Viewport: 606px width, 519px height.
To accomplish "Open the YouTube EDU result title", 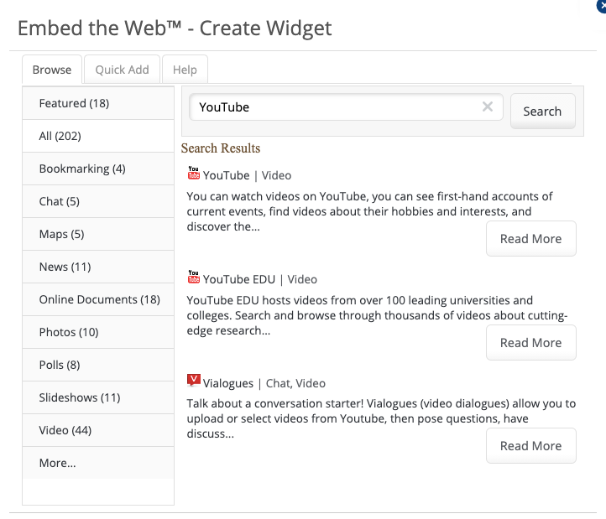I will pos(239,279).
